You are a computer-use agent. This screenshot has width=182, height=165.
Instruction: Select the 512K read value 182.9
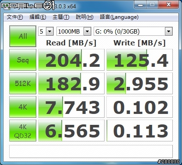click(71, 83)
